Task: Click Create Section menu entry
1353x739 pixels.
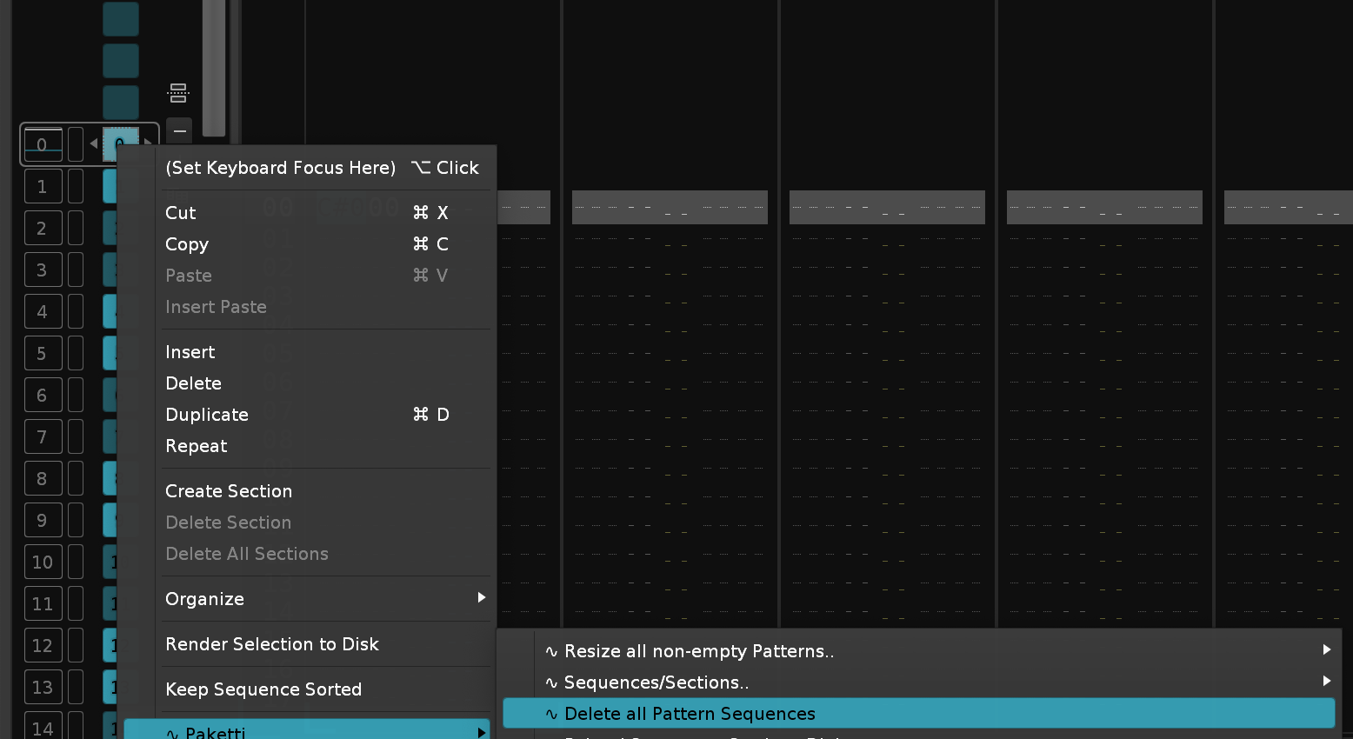Action: (229, 491)
